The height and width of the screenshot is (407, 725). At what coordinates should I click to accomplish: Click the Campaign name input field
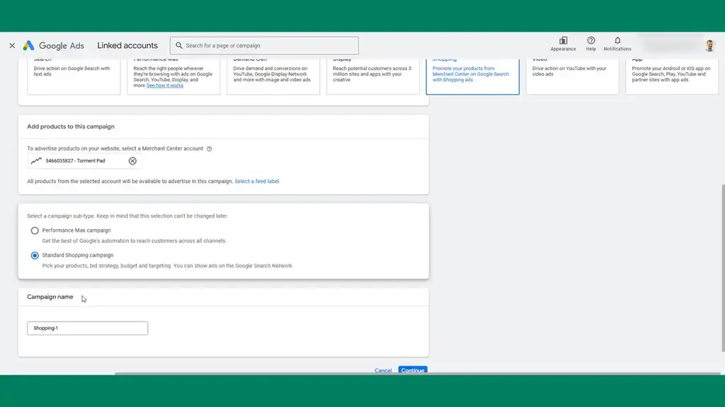[87, 328]
